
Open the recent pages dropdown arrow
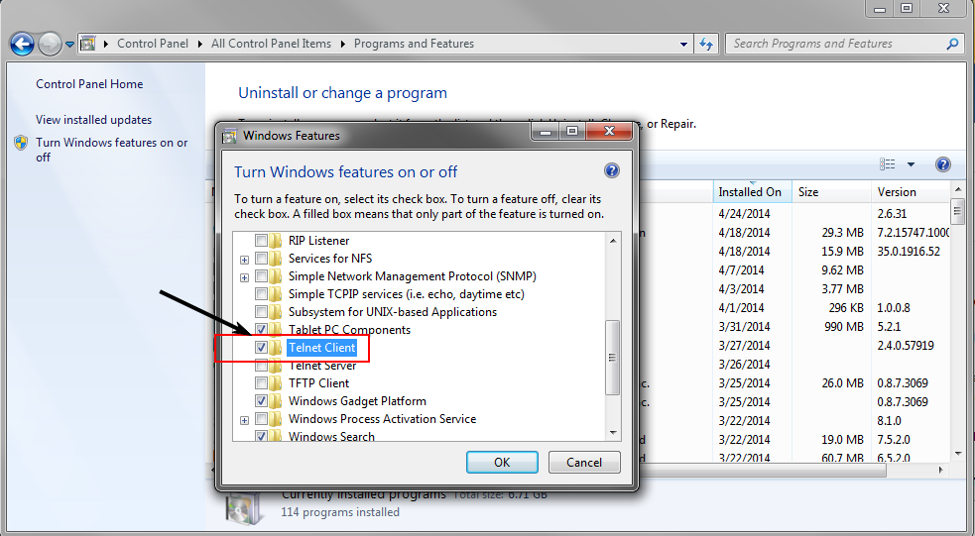(69, 45)
